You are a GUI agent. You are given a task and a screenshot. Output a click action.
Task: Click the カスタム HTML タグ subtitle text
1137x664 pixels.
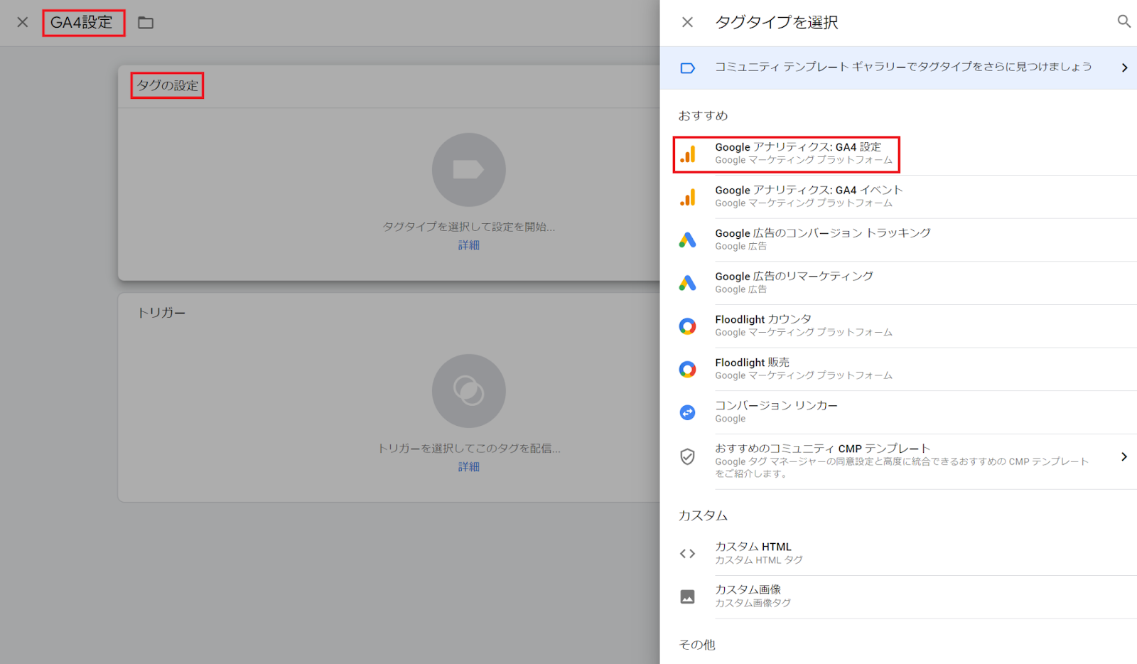tap(759, 560)
